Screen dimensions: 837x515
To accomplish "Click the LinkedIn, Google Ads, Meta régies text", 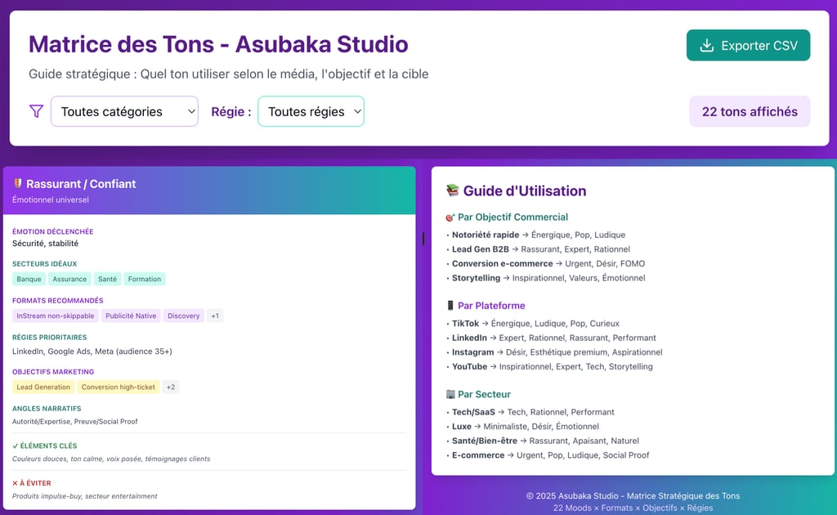I will pos(92,352).
